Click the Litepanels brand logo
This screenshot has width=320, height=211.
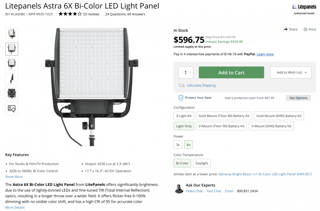(304, 7)
